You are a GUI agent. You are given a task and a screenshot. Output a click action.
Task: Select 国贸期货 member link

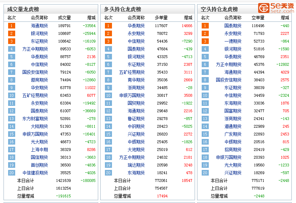(x=136, y=103)
